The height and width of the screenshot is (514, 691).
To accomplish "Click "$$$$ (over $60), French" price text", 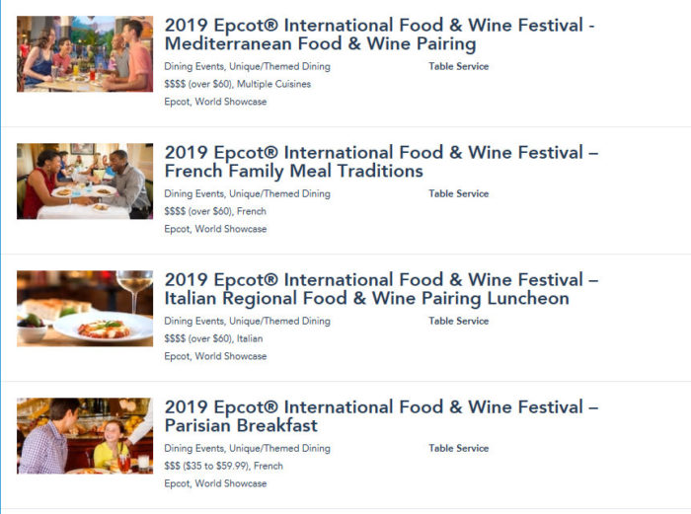I will coord(215,212).
